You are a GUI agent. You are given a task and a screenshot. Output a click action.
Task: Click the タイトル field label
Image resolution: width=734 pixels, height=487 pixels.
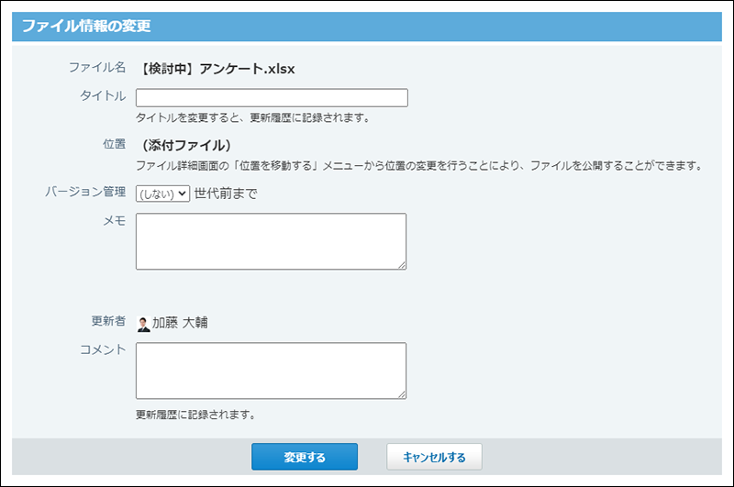(103, 96)
